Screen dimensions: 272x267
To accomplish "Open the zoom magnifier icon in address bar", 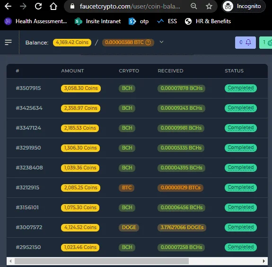I will click(x=194, y=6).
